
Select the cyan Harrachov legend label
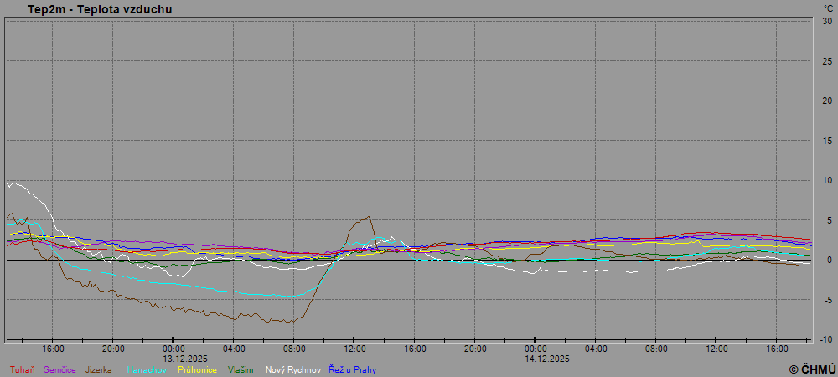pos(147,369)
